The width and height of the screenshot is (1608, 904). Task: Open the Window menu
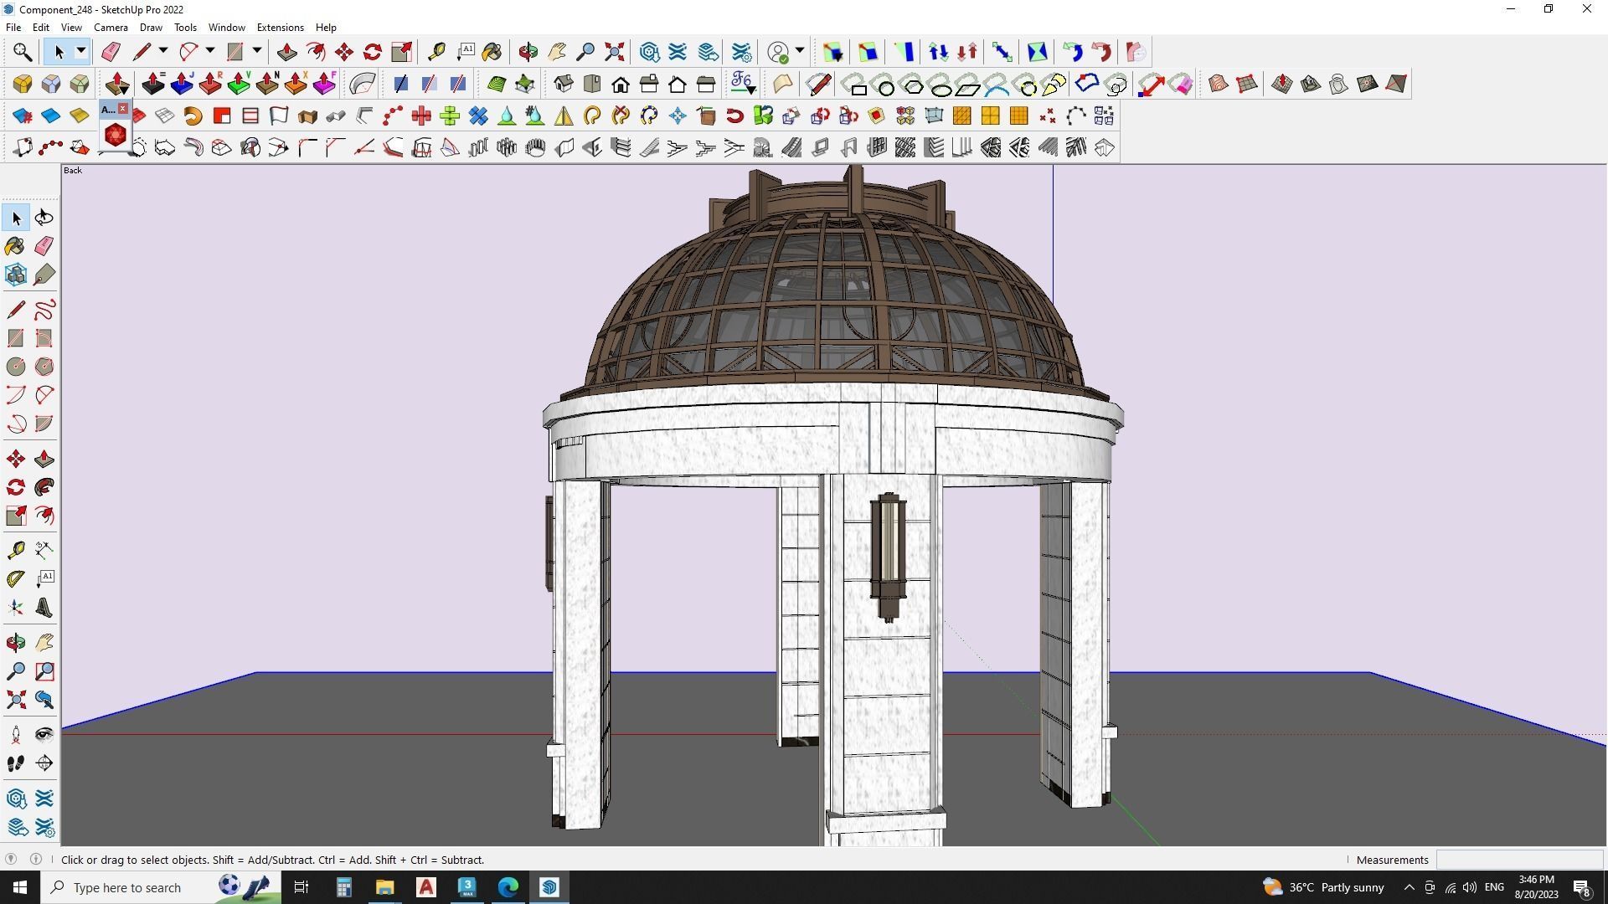pyautogui.click(x=226, y=28)
